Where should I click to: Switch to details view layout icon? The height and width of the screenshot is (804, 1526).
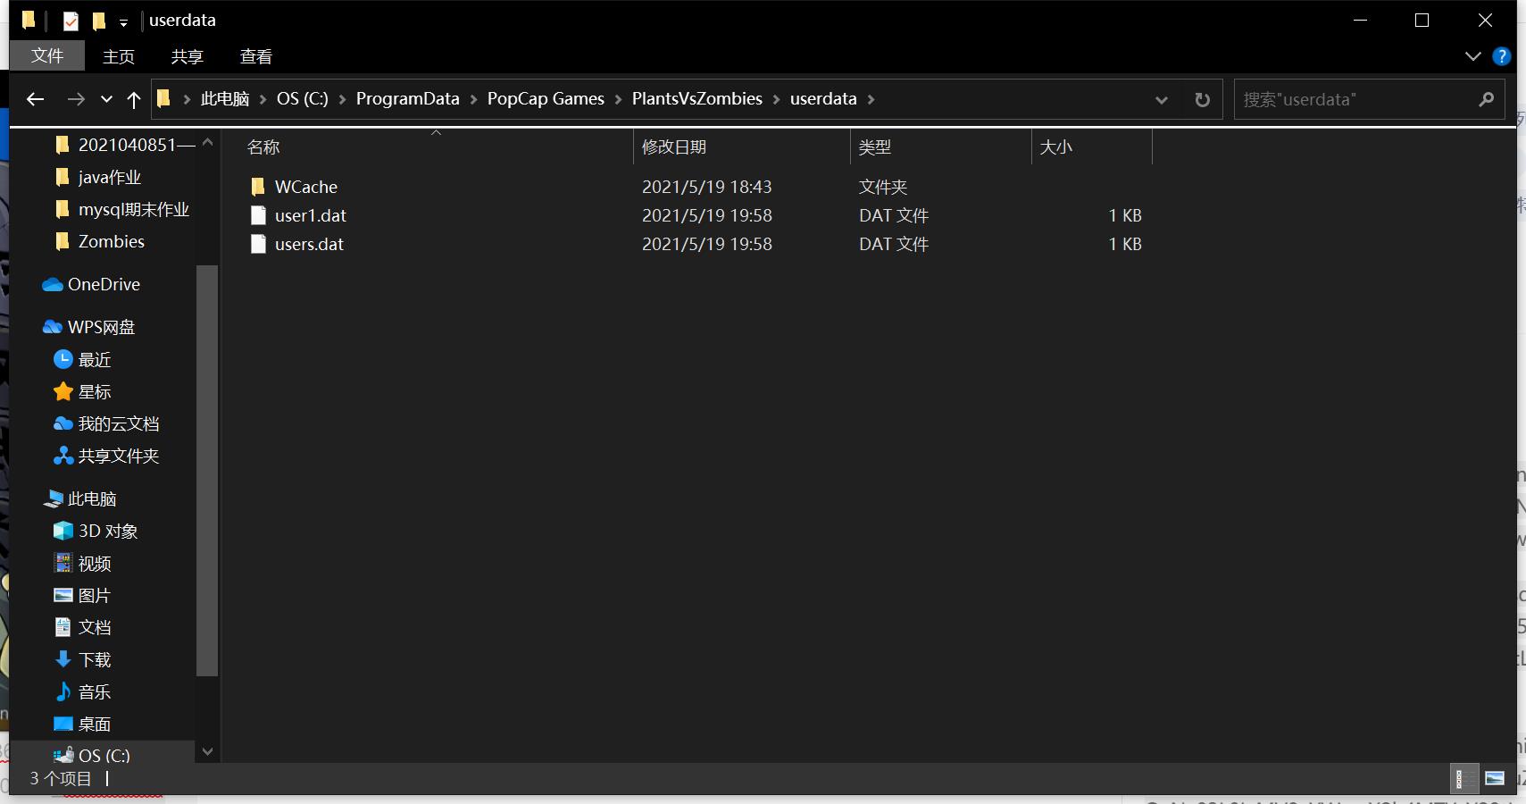click(1464, 779)
